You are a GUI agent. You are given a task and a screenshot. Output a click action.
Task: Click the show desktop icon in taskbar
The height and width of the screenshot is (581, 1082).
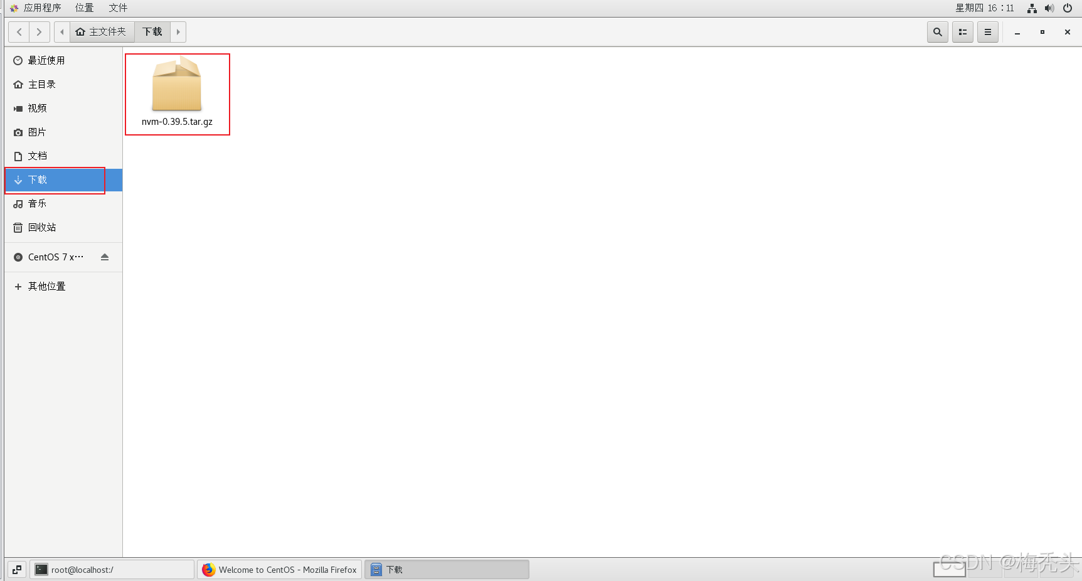point(17,570)
